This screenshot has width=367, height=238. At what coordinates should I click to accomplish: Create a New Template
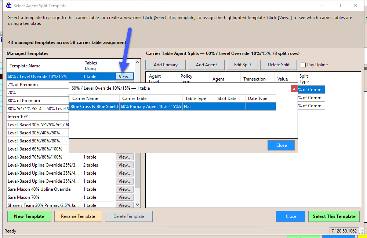coord(29,216)
